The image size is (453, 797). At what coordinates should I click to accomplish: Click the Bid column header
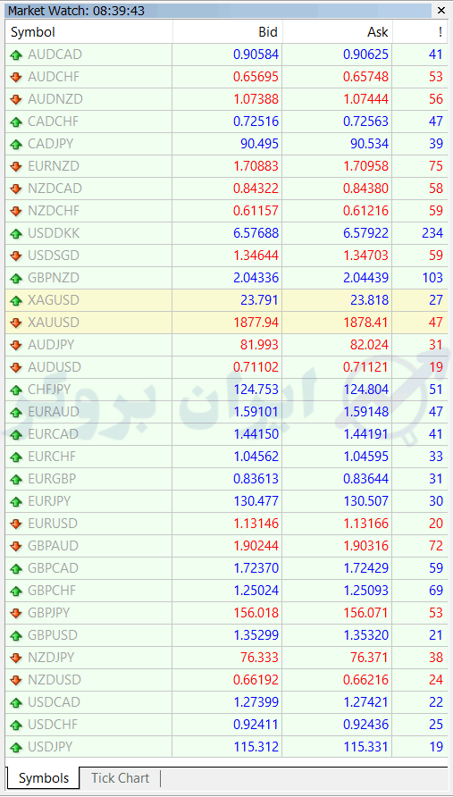(x=227, y=32)
